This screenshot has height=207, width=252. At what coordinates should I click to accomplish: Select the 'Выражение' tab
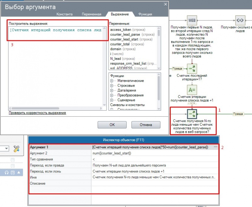tap(120, 14)
